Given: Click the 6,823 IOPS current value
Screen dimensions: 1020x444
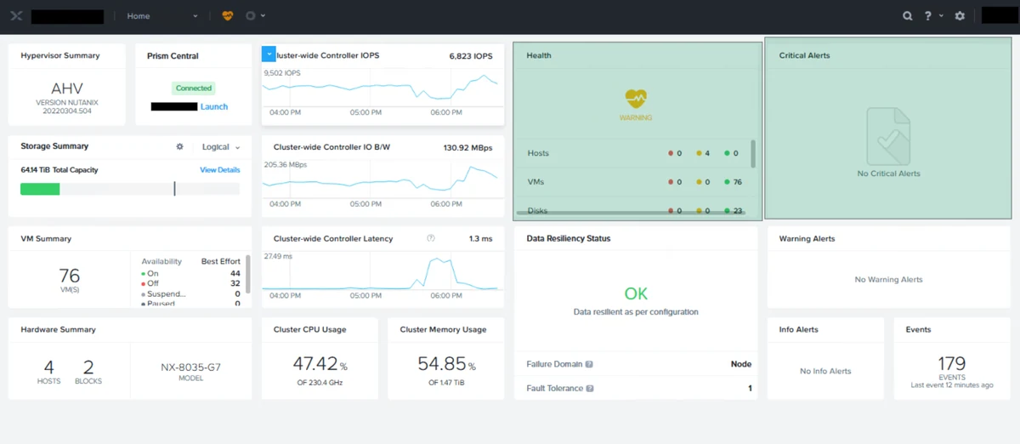Looking at the screenshot, I should pos(471,56).
